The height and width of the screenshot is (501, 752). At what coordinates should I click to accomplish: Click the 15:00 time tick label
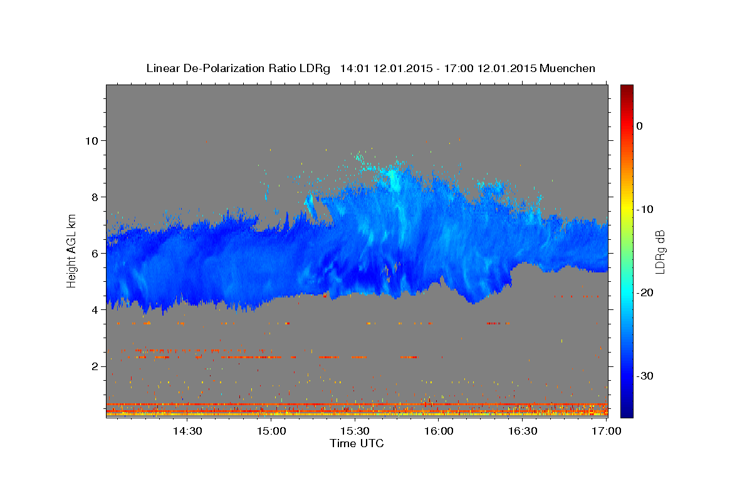tap(271, 431)
